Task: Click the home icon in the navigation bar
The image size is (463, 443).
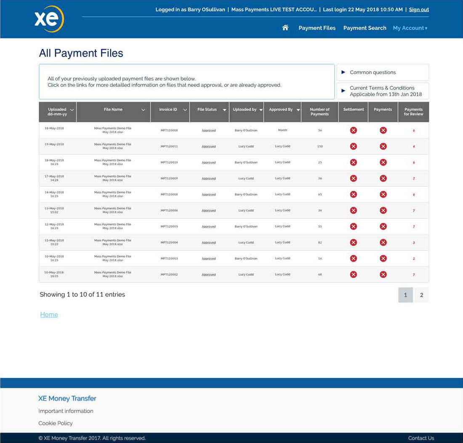Action: [x=285, y=28]
